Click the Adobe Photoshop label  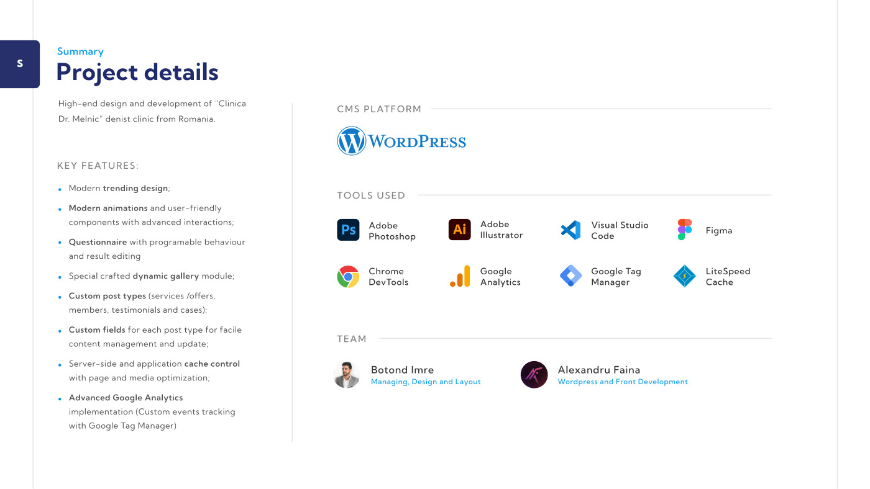pyautogui.click(x=392, y=231)
